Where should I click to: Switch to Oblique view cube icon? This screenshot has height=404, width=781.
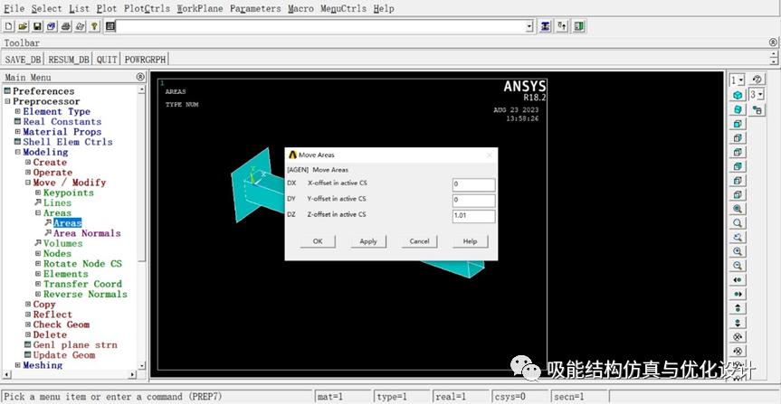coord(738,109)
